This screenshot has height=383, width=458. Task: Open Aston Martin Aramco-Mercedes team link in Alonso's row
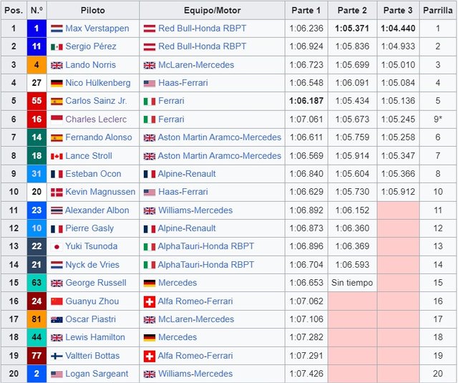coord(220,137)
